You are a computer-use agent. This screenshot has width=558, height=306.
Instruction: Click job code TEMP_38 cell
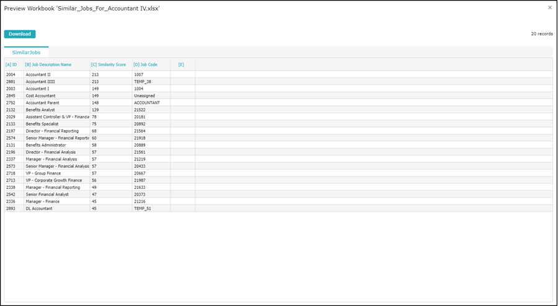(143, 82)
